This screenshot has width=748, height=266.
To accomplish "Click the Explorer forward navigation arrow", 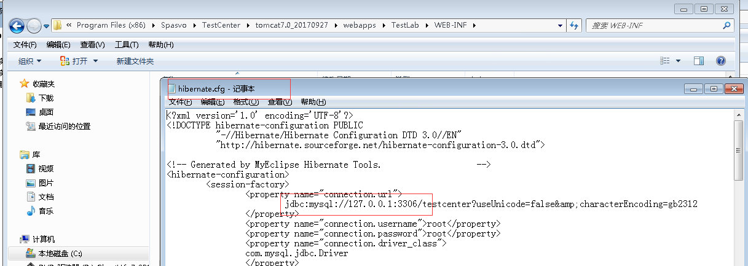I will click(34, 26).
